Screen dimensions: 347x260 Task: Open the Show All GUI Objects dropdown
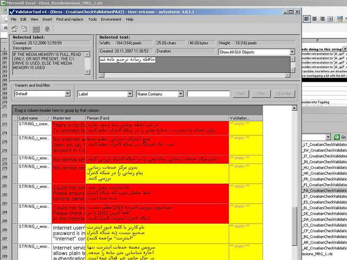pyautogui.click(x=292, y=52)
